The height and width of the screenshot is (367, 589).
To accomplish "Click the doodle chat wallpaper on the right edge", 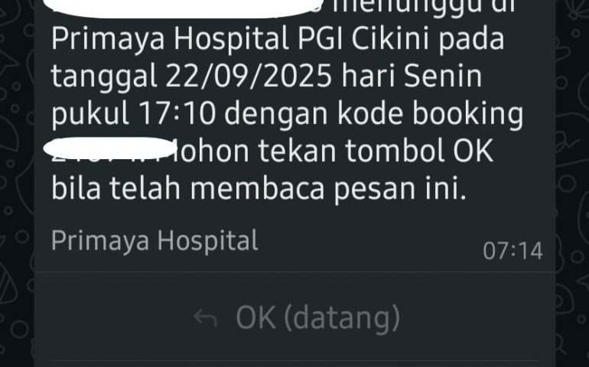I will (x=572, y=183).
